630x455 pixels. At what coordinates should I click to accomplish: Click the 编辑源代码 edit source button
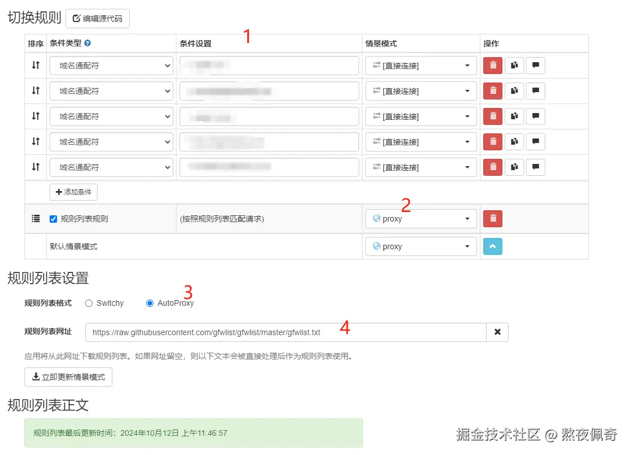(98, 19)
